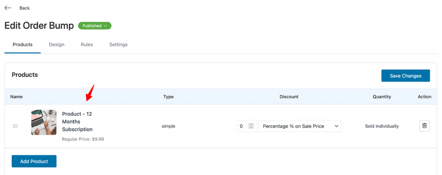Click Add Product button
442x175 pixels.
[x=34, y=161]
